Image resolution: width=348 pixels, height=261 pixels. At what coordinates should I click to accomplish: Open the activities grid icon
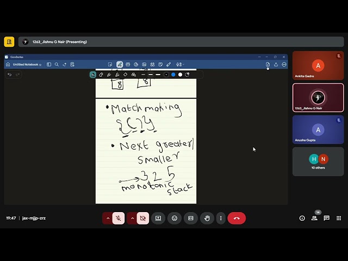339,218
